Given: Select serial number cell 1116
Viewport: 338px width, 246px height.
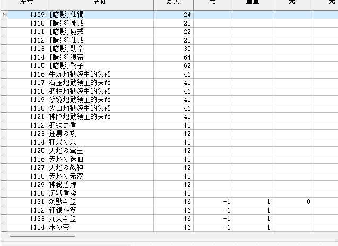Looking at the screenshot, I should click(x=27, y=74).
